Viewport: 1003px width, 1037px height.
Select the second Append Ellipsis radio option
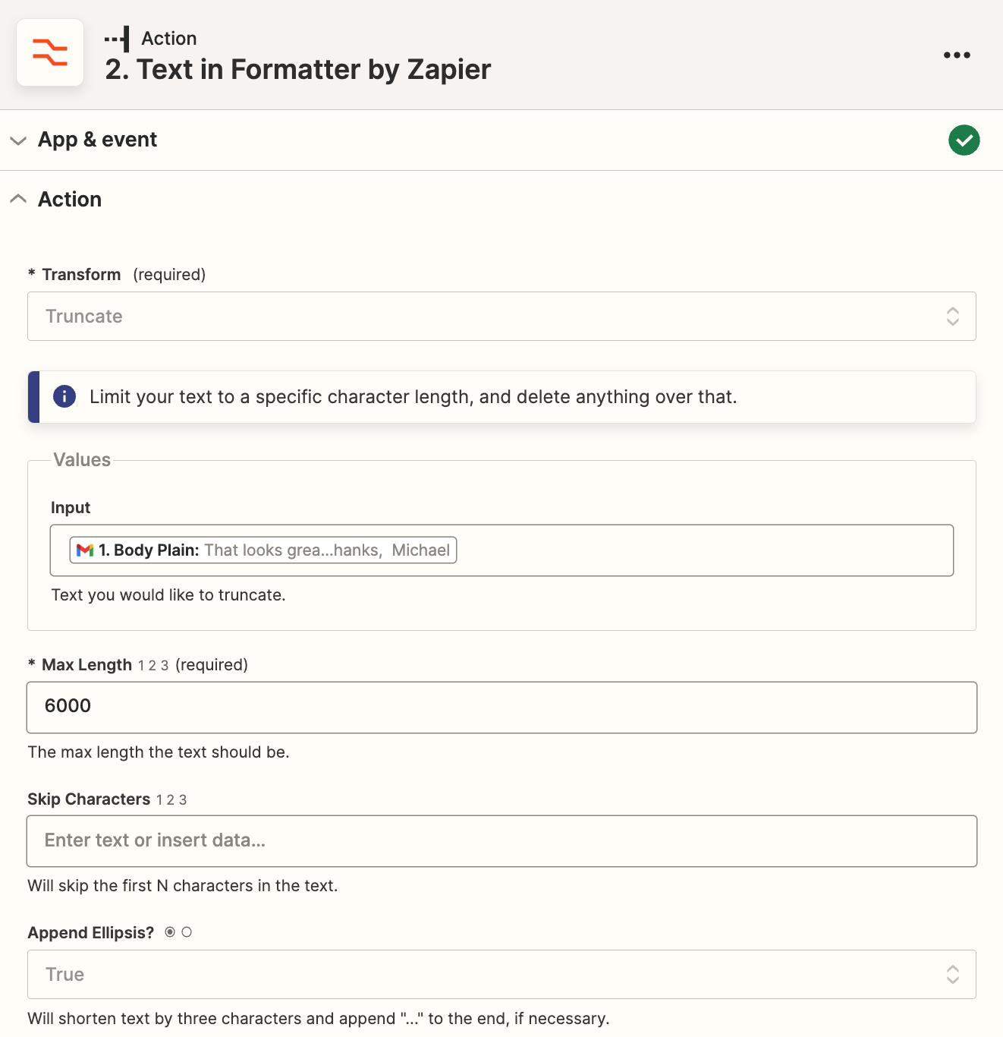187,932
